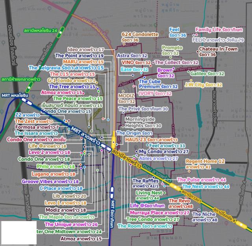Click 'MARU ลาดพร้าว 15' label
The image size is (252, 246).
(83, 62)
